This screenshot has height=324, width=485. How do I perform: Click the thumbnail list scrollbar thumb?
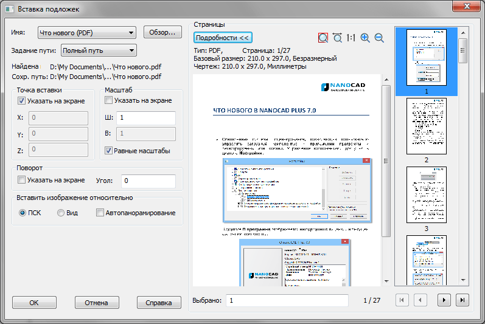pyautogui.click(x=462, y=50)
